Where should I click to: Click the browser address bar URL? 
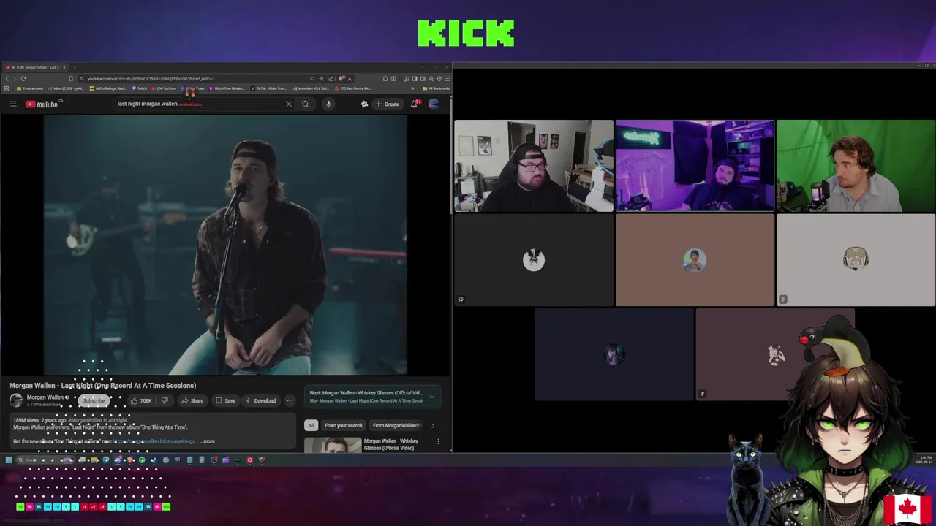tap(151, 78)
